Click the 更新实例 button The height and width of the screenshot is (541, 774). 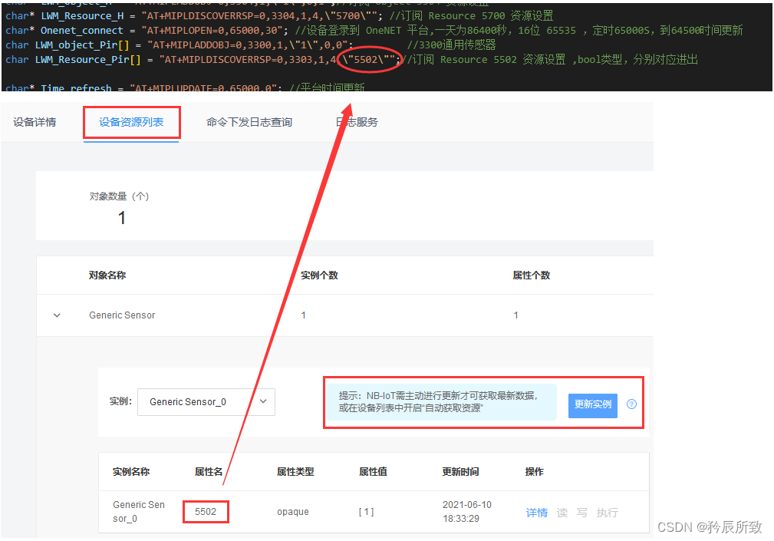pyautogui.click(x=592, y=405)
